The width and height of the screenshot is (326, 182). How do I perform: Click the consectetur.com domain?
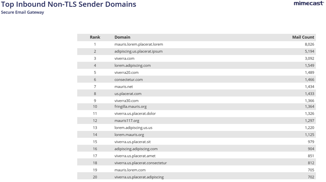129,80
